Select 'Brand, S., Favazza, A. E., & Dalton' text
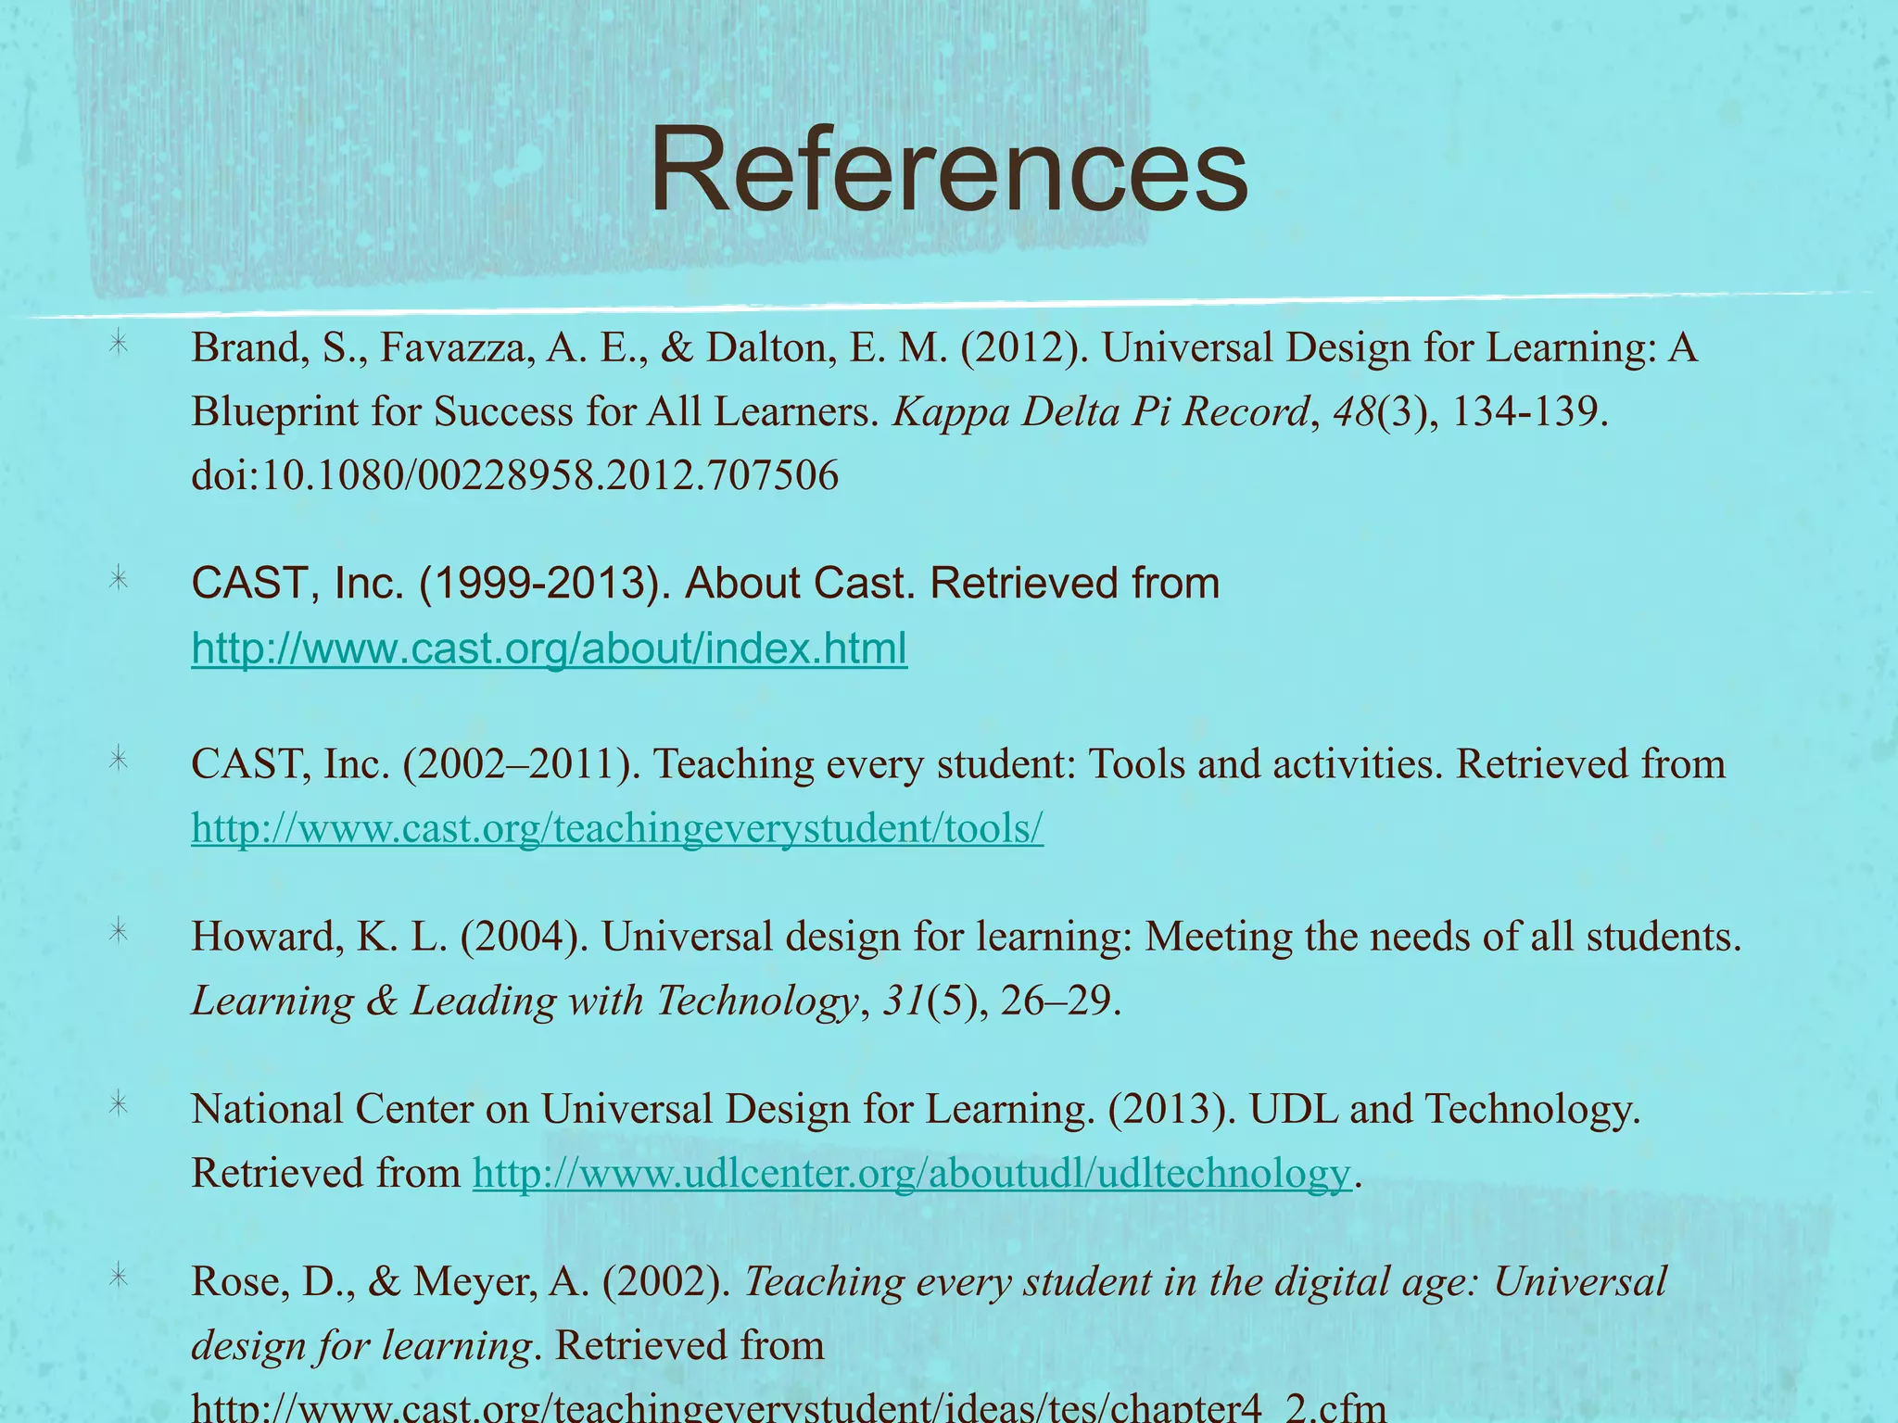Viewport: 1898px width, 1423px height. (509, 349)
